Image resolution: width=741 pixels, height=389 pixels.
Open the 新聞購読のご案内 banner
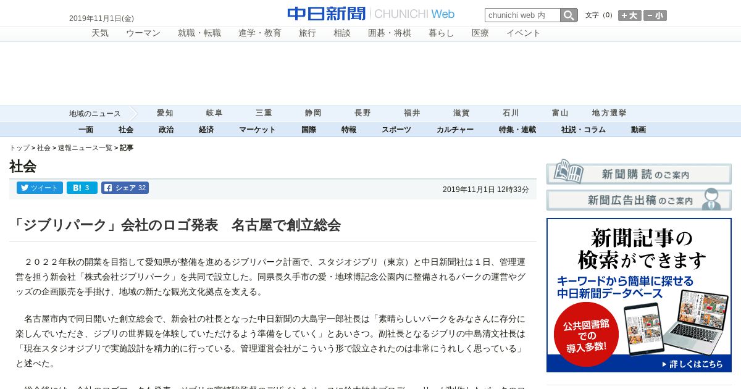[x=639, y=174]
